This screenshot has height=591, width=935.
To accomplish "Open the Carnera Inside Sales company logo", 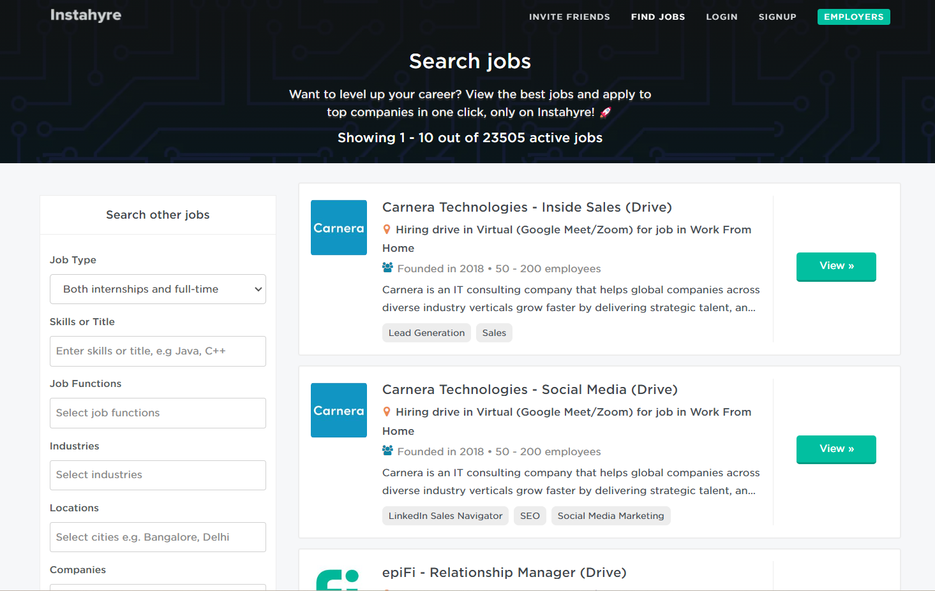I will click(338, 228).
